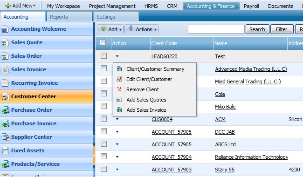The image size is (303, 177).
Task: Click the Add Sales Quotes menu icon
Action: click(119, 100)
